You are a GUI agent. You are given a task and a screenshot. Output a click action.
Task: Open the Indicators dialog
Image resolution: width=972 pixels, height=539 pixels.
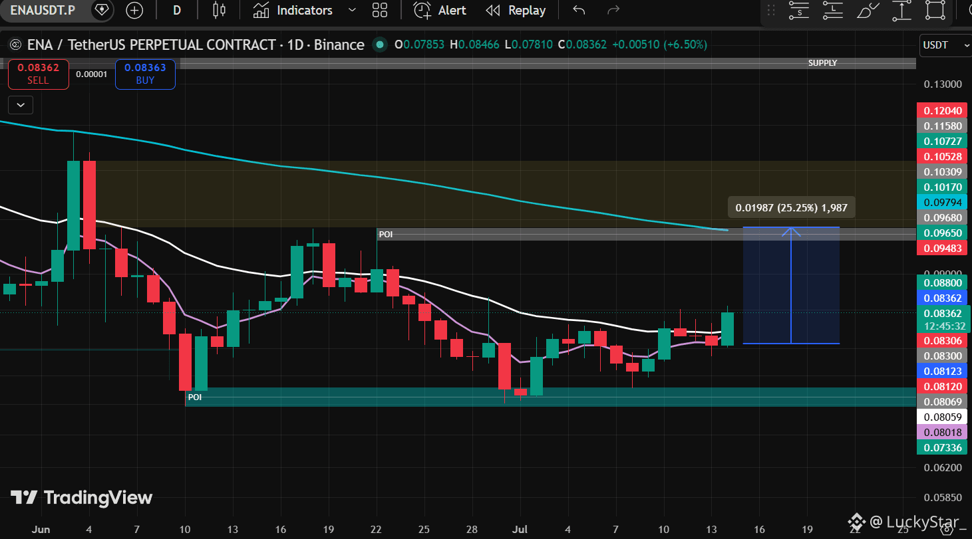[x=293, y=10]
